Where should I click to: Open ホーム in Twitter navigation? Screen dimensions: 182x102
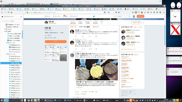click(x=47, y=16)
